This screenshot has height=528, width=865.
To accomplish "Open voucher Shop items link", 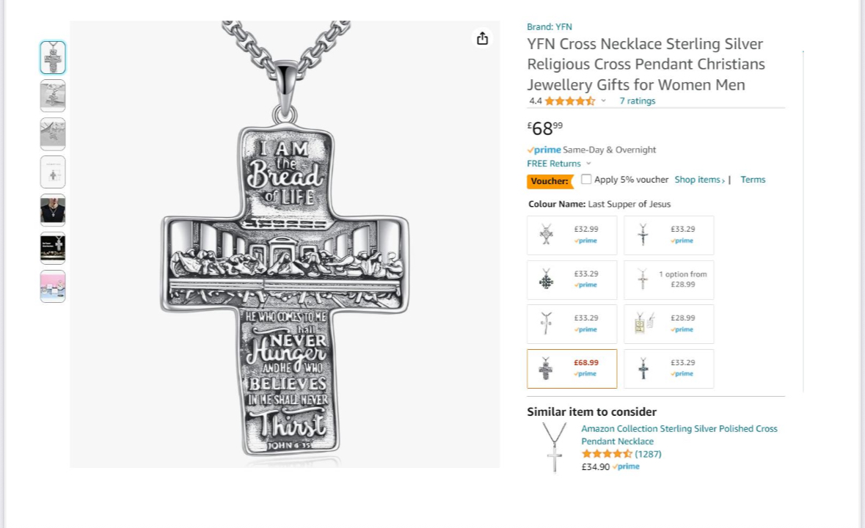I will click(699, 180).
